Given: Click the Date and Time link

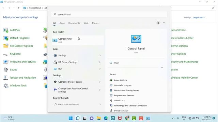Looking at the screenshot, I should tap(178, 30).
